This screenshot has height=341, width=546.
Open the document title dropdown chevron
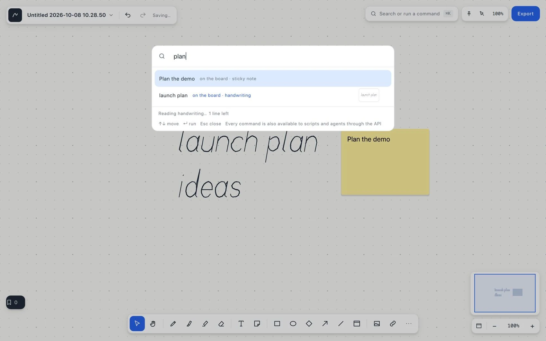[111, 15]
